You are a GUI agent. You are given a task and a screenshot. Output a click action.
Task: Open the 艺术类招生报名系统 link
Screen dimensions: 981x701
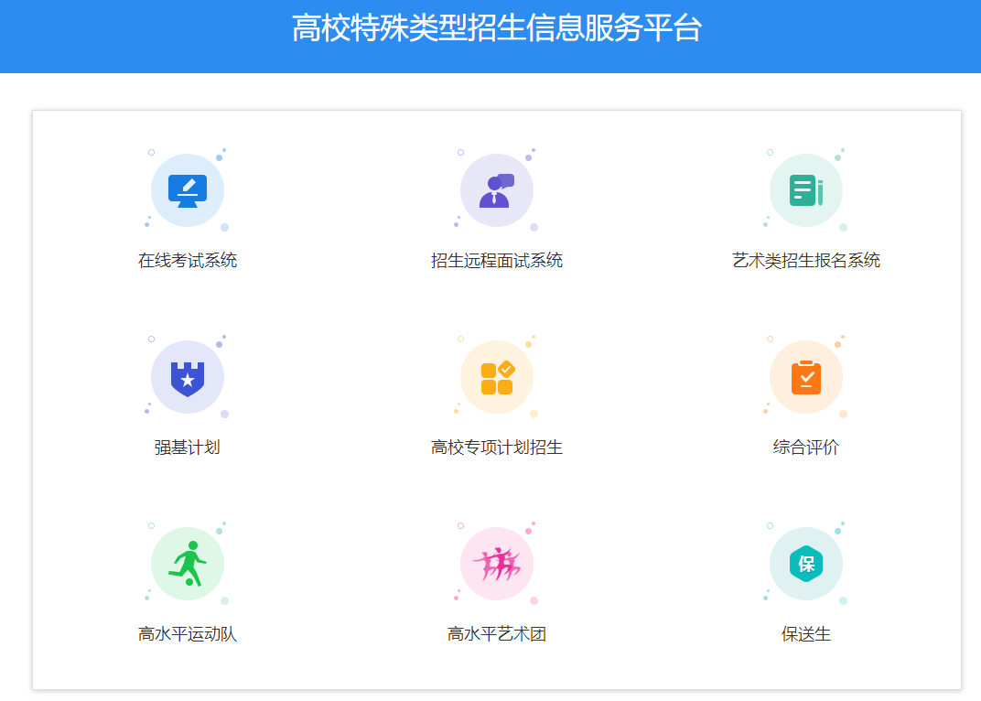coord(806,260)
